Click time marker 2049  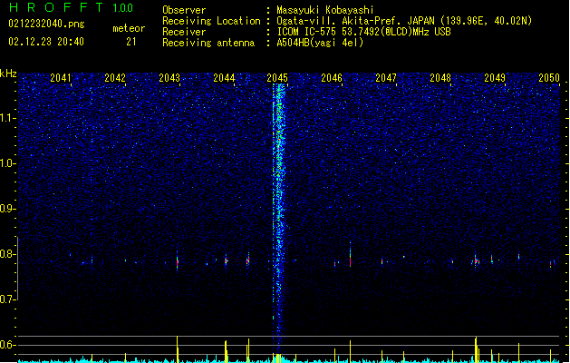click(495, 78)
